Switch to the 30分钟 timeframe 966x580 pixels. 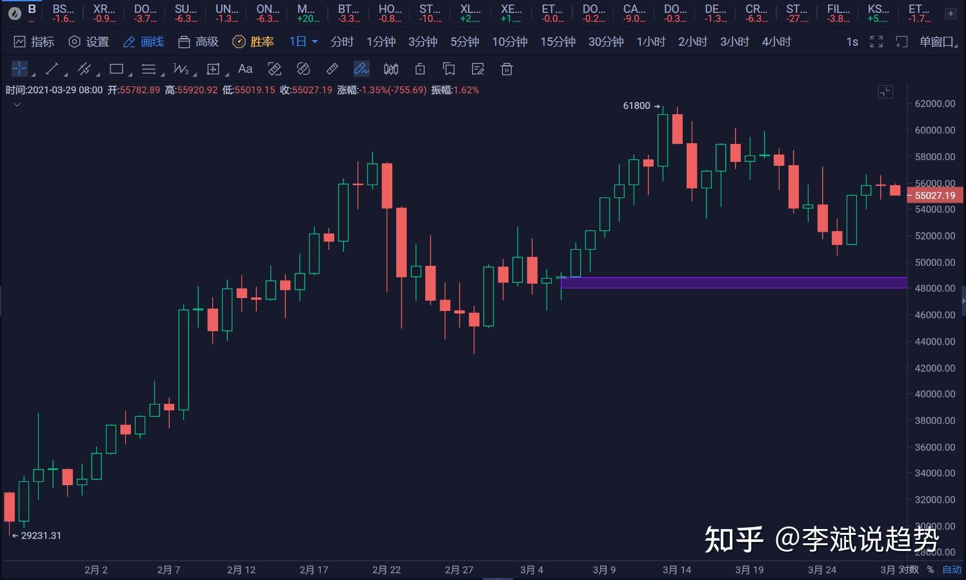[x=606, y=42]
